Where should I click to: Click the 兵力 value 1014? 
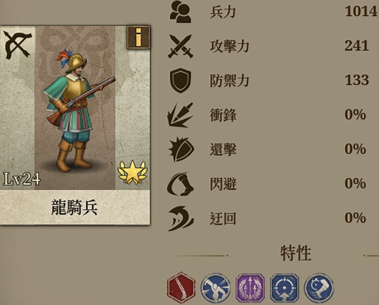tap(361, 11)
